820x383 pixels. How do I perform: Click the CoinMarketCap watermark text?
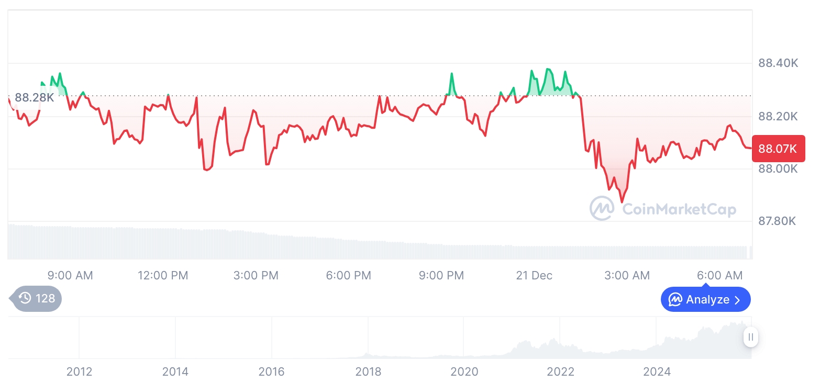679,209
